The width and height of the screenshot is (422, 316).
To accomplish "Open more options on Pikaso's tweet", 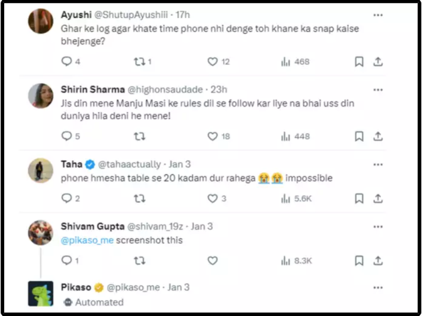I will [x=377, y=287].
